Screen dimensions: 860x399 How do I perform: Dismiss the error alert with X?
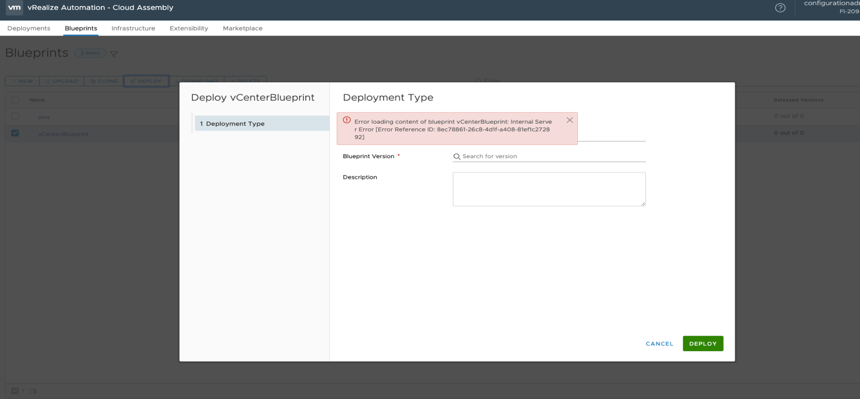click(x=569, y=120)
